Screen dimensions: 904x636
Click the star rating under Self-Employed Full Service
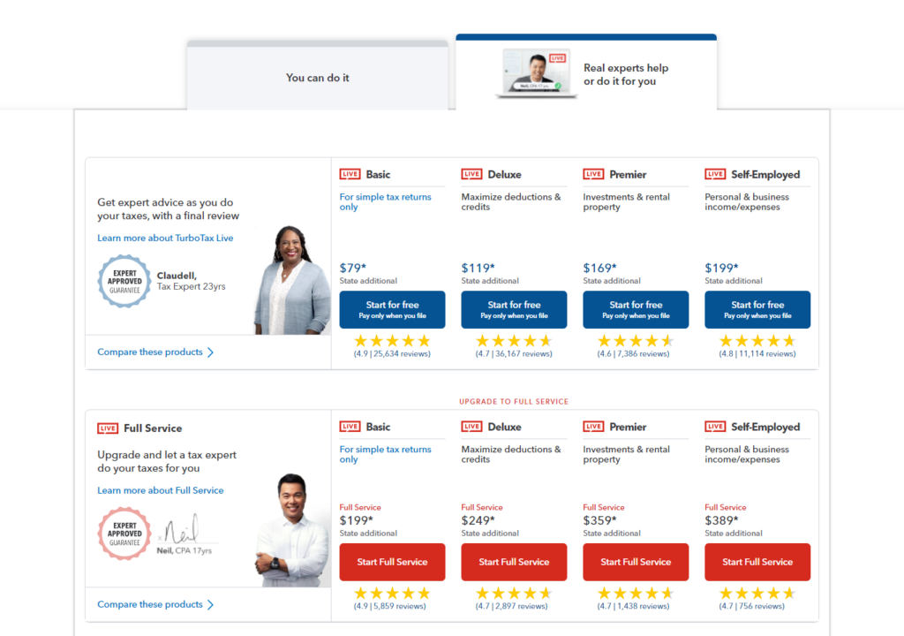(757, 594)
